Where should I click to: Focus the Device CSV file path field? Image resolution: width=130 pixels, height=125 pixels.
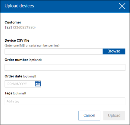pos(54,51)
